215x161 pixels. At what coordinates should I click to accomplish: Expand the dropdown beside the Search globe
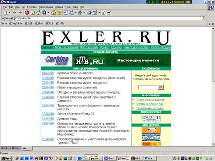coord(48,13)
